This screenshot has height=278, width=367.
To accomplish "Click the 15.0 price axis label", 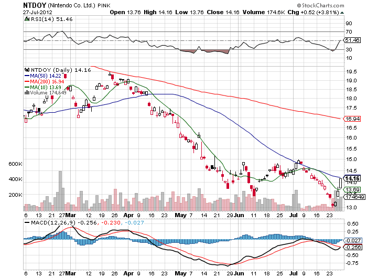I will pos(351,159).
